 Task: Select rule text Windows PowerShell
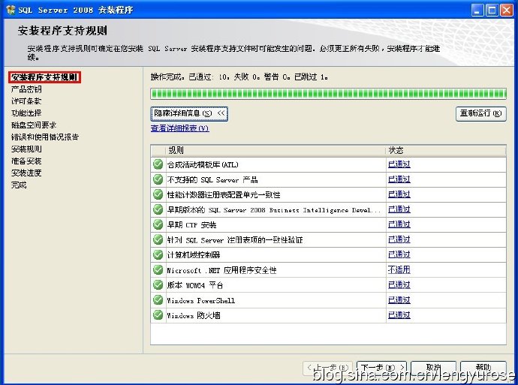pyautogui.click(x=201, y=300)
